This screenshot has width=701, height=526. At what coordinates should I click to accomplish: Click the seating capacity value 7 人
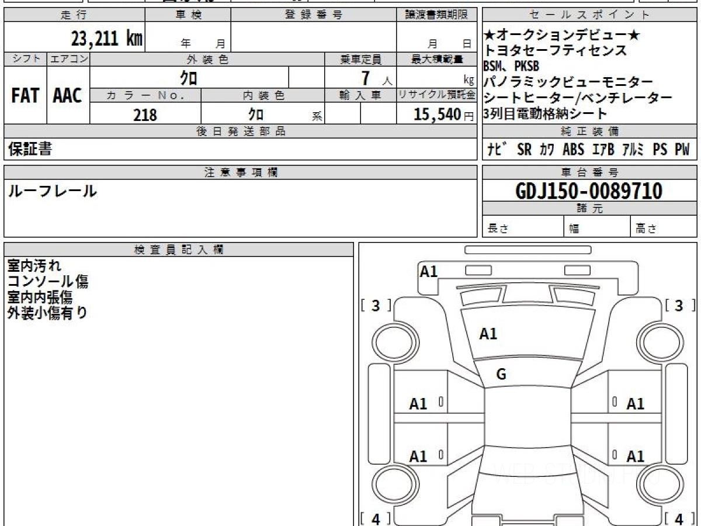coord(376,77)
